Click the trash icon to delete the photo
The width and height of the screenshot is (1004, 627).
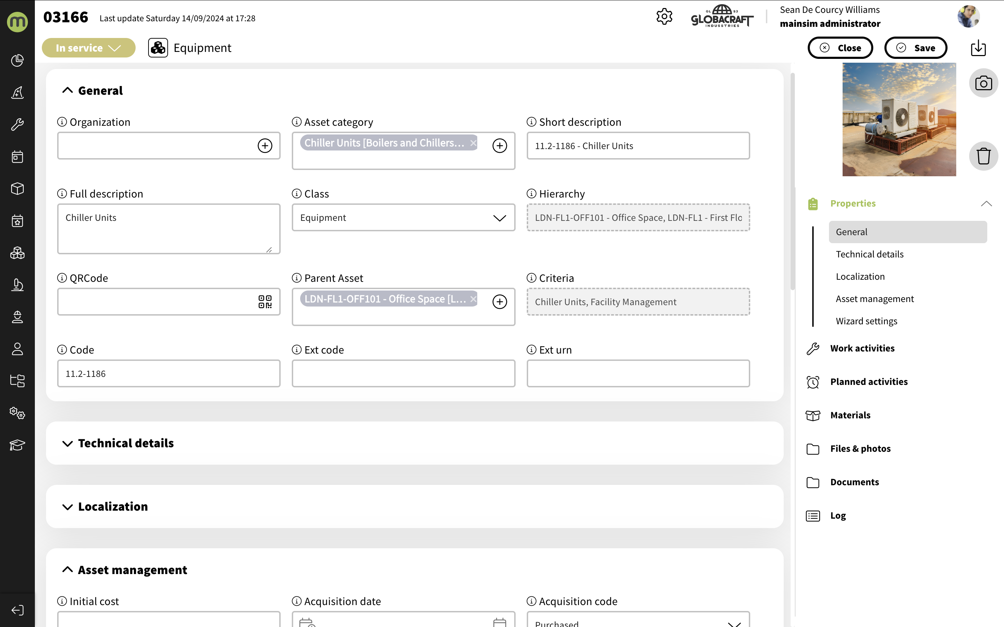coord(983,156)
